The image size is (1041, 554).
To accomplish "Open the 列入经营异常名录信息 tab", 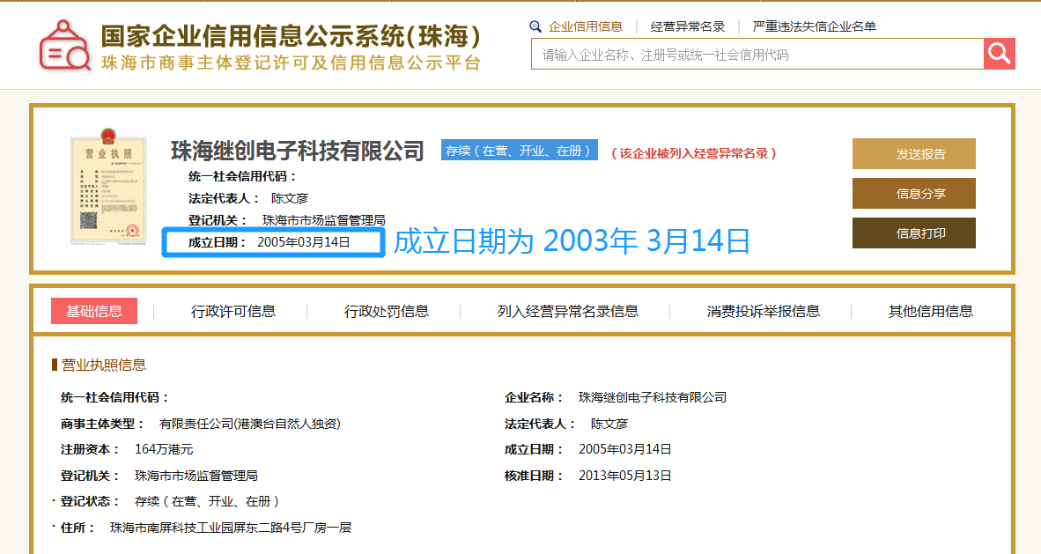I will (x=568, y=311).
